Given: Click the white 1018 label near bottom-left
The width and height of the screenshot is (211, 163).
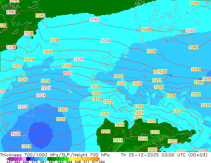Looking at the screenshot, I should 27,146.
